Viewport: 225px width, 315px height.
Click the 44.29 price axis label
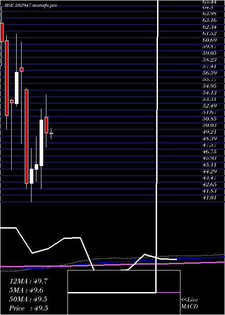[210, 171]
